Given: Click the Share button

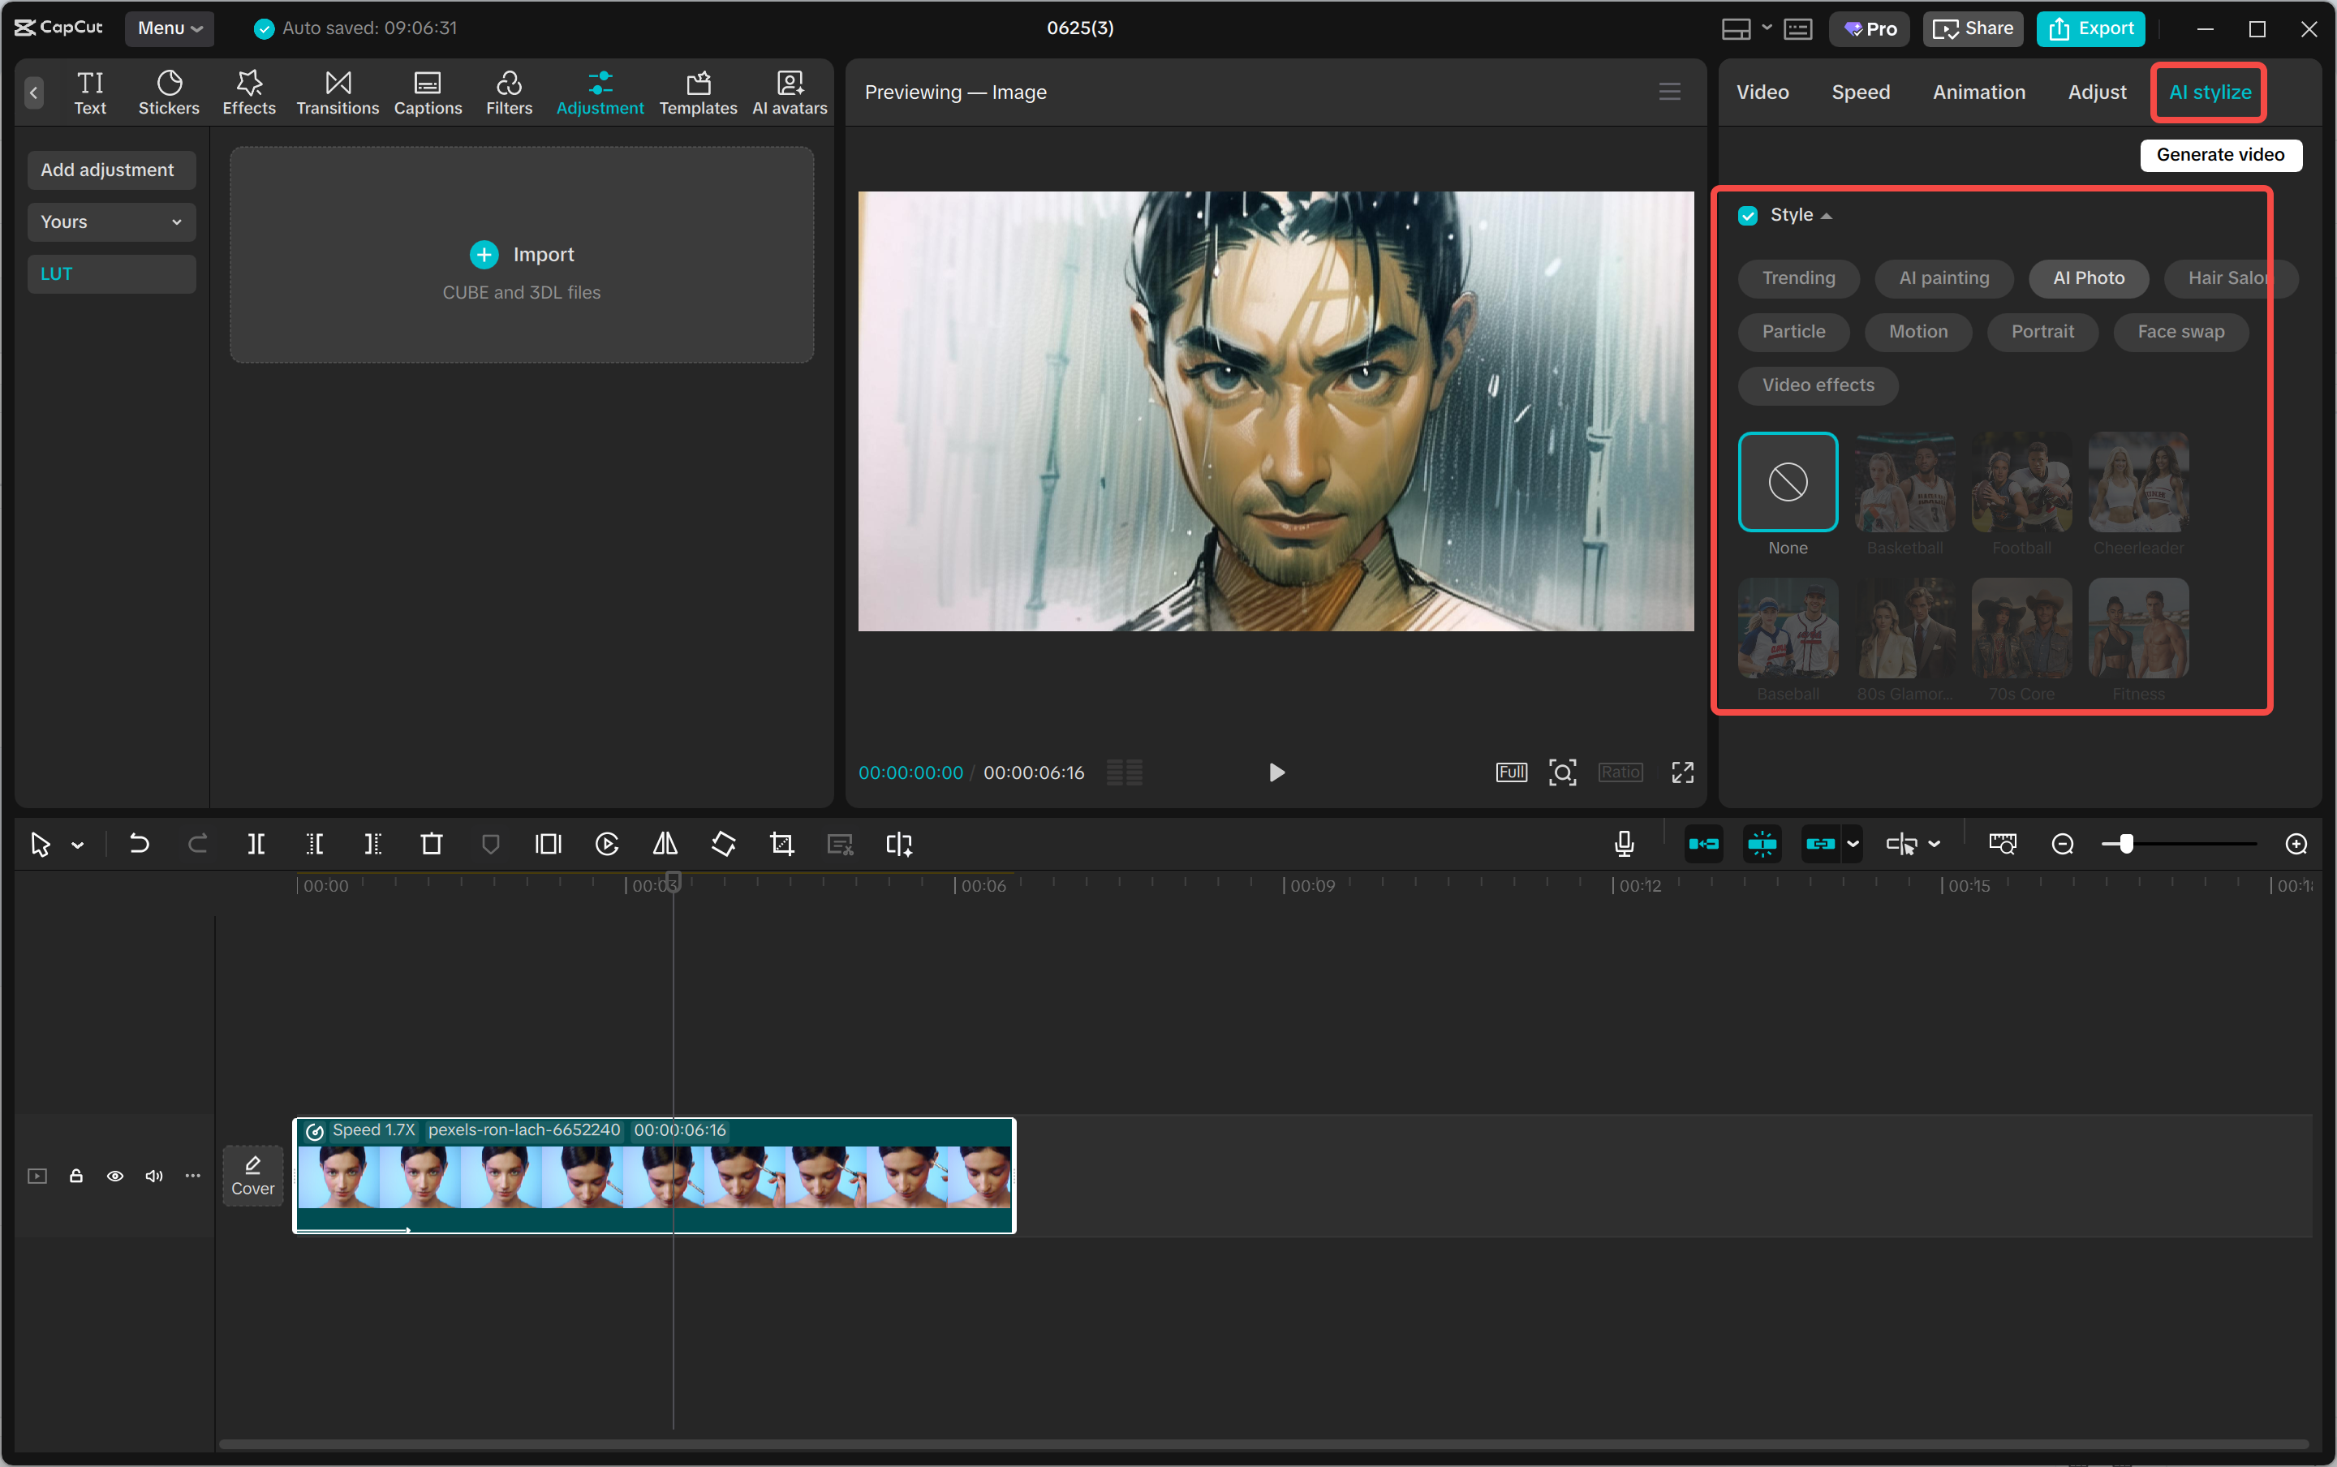Looking at the screenshot, I should [1972, 28].
